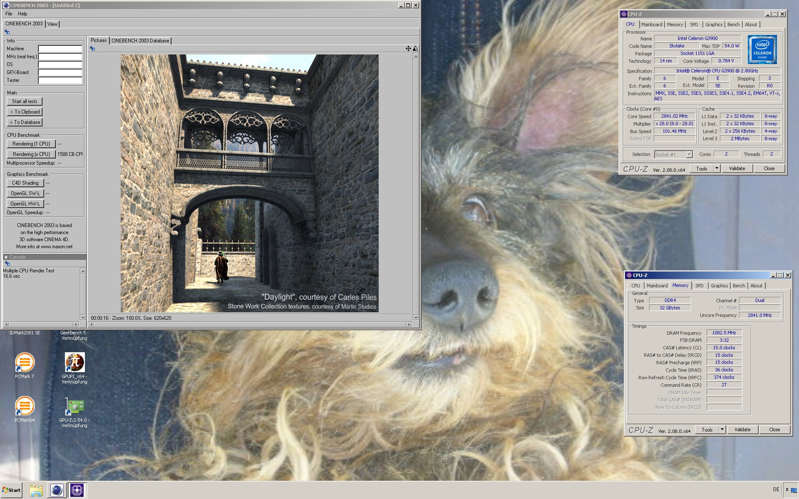This screenshot has width=799, height=499.
Task: Click into the GFX-Board input field
Action: click(60, 72)
